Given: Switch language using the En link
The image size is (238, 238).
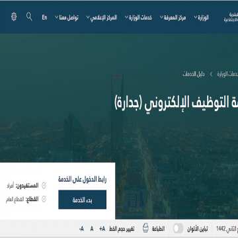Looking at the screenshot, I should point(44,18).
